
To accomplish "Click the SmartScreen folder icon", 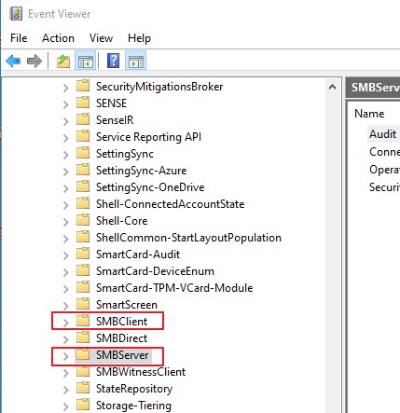I will 83,304.
